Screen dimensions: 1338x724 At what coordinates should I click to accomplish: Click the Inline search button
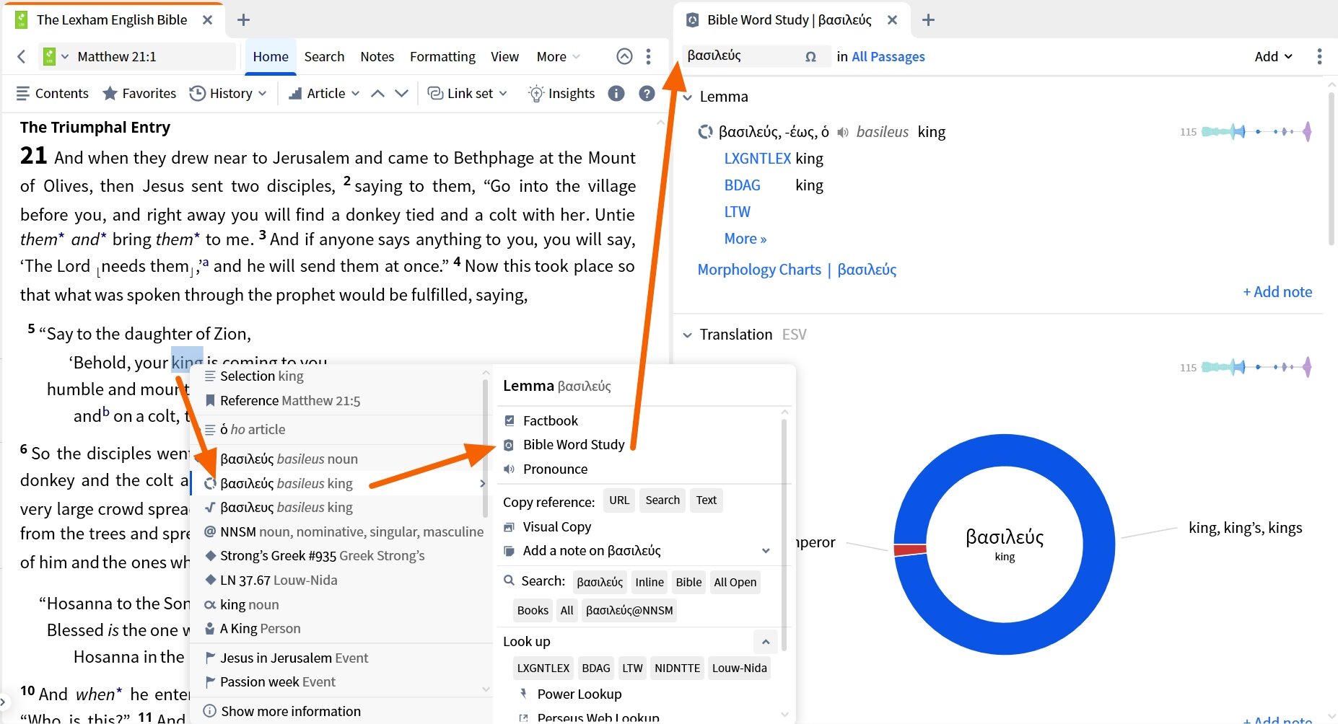pos(650,582)
